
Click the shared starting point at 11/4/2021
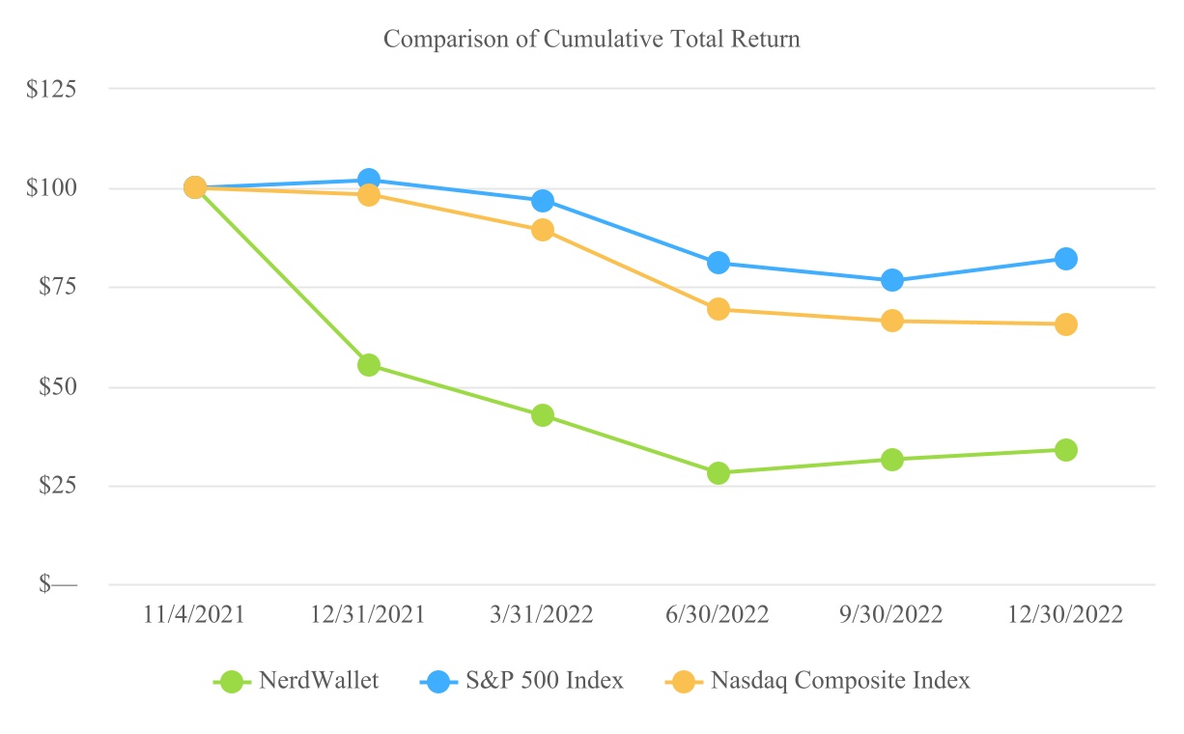click(195, 187)
